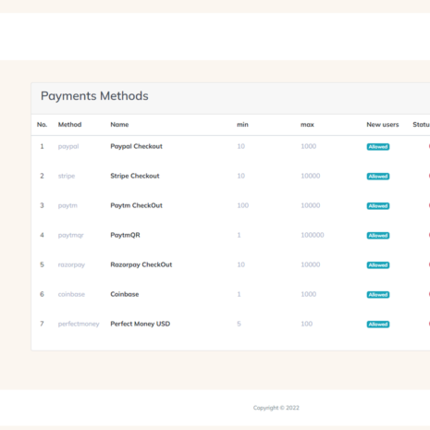Open the Perfect Money USD entry

pyautogui.click(x=141, y=324)
